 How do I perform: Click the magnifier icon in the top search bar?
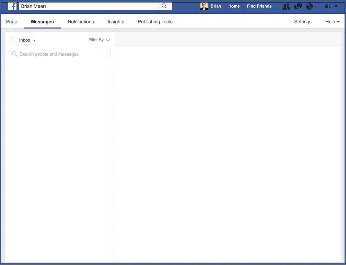(x=164, y=6)
